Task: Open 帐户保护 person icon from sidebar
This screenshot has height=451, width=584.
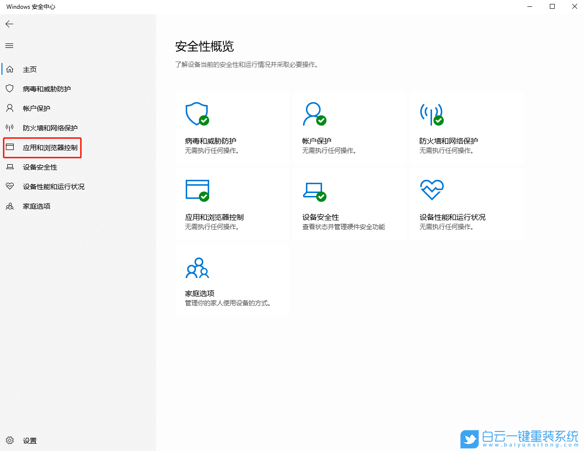Action: tap(9, 108)
